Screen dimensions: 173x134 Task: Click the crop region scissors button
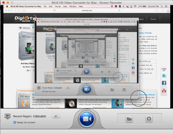[x=56, y=116]
